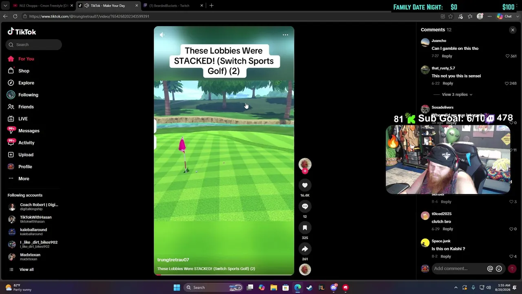Screen dimensions: 522x294
Task: Open the Windows Start menu
Action: tap(177, 287)
